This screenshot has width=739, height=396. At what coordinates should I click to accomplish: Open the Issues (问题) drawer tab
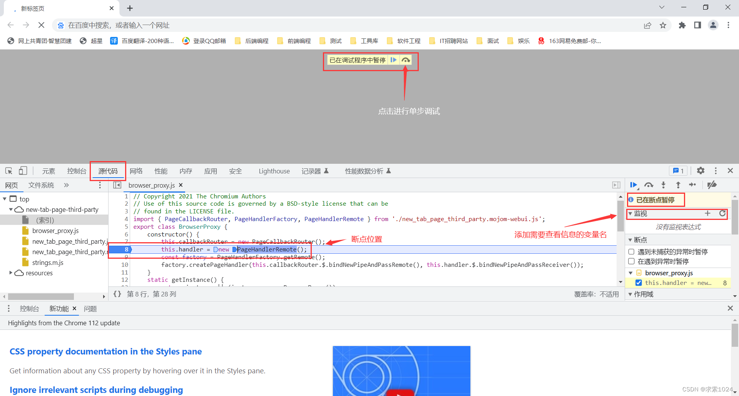coord(90,309)
